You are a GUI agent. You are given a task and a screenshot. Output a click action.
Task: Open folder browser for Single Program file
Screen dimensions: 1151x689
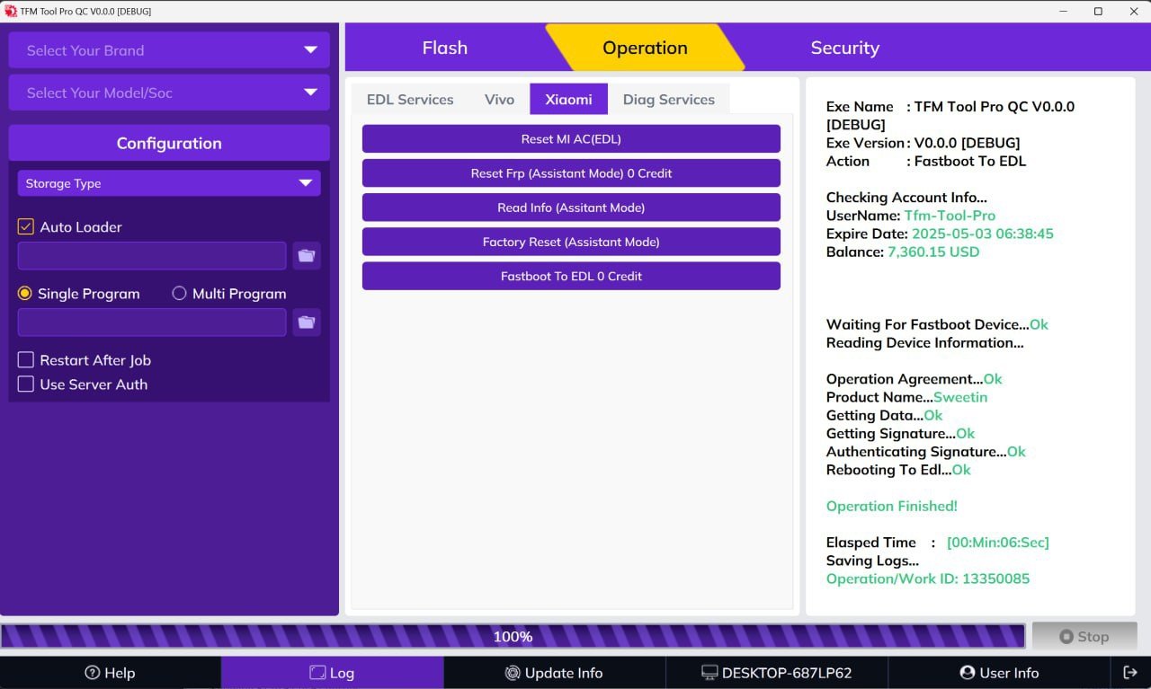click(307, 322)
